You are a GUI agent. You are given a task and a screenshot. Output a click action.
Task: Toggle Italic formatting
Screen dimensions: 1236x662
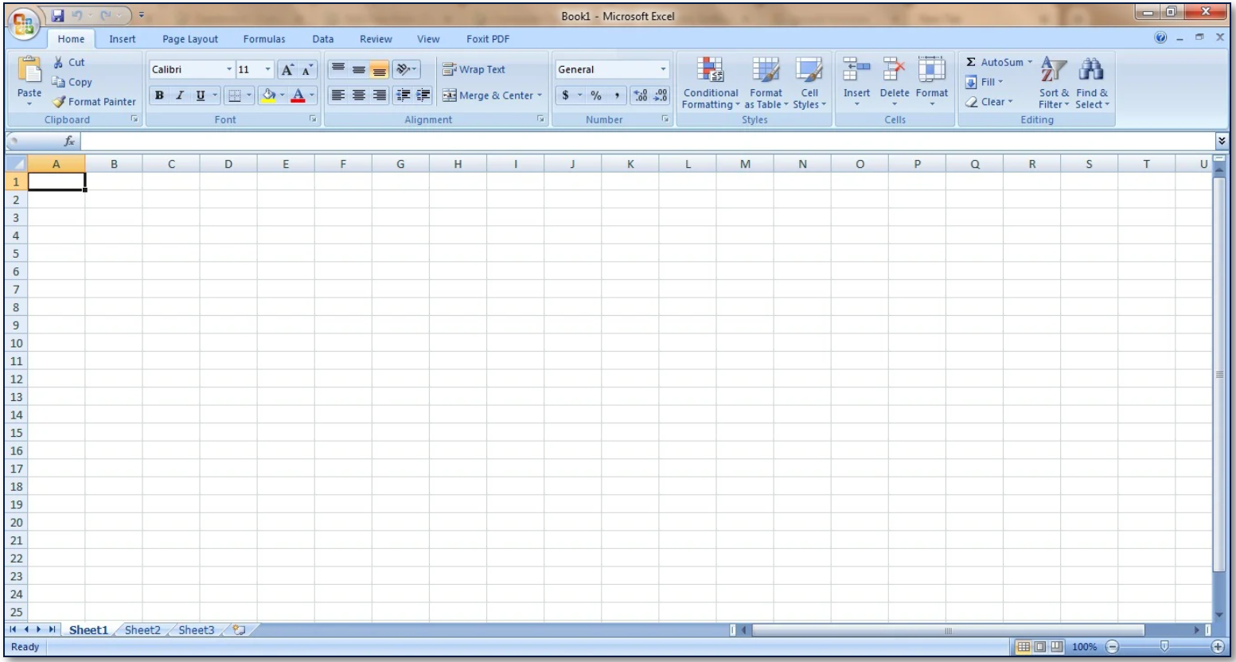[x=180, y=95]
